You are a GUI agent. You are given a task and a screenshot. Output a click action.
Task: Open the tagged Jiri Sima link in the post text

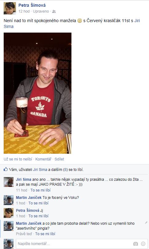137,21
